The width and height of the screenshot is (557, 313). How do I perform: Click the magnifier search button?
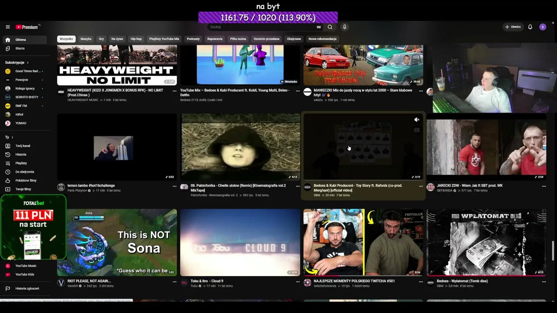point(330,27)
